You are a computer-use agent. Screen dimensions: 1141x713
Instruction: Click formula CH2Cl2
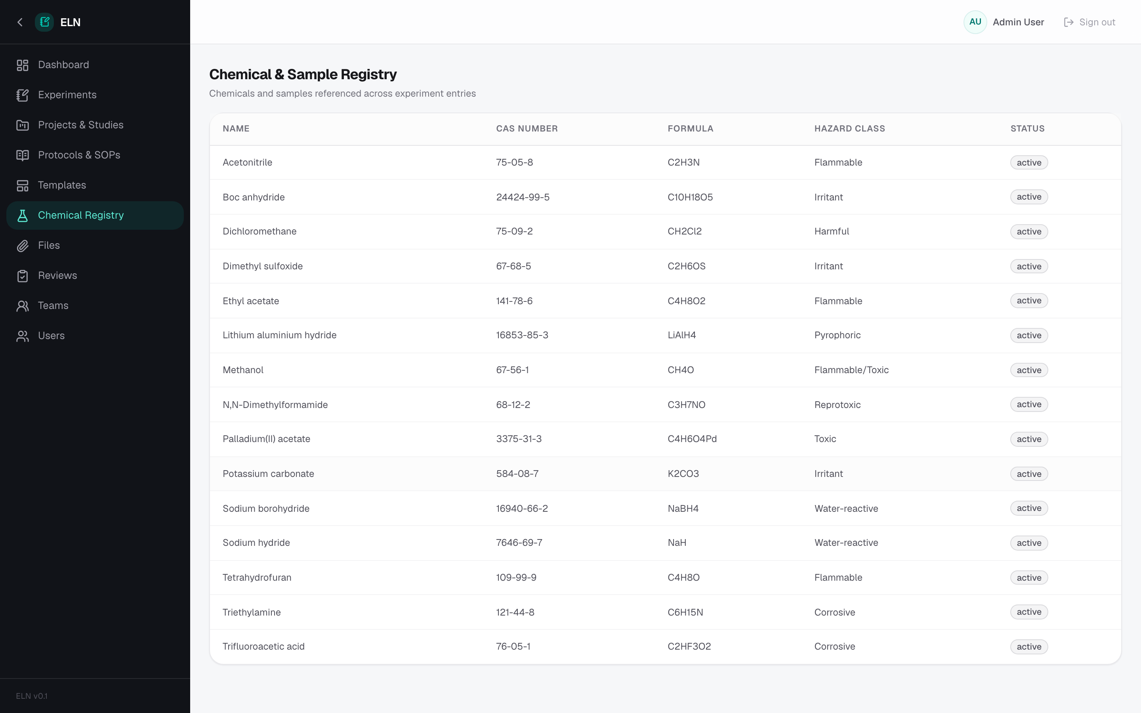(685, 232)
